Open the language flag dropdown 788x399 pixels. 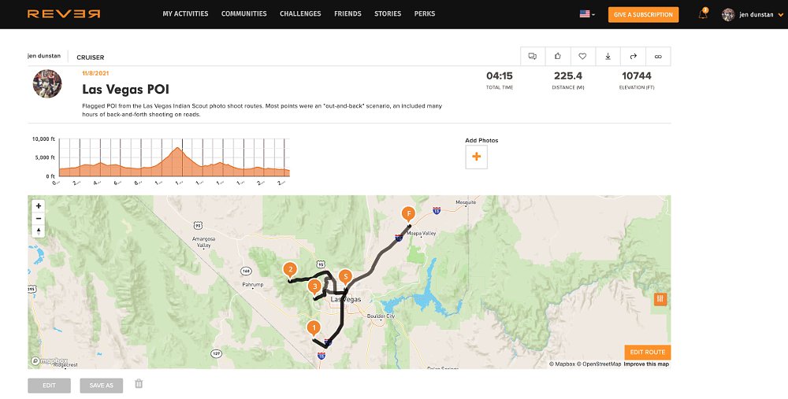click(x=587, y=14)
